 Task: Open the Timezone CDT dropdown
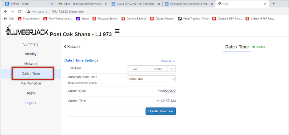click(x=151, y=69)
